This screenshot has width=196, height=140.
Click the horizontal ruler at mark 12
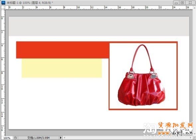tap(92, 8)
